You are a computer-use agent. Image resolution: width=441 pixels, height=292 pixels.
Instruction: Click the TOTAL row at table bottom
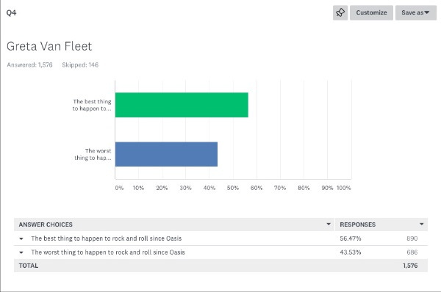point(220,266)
